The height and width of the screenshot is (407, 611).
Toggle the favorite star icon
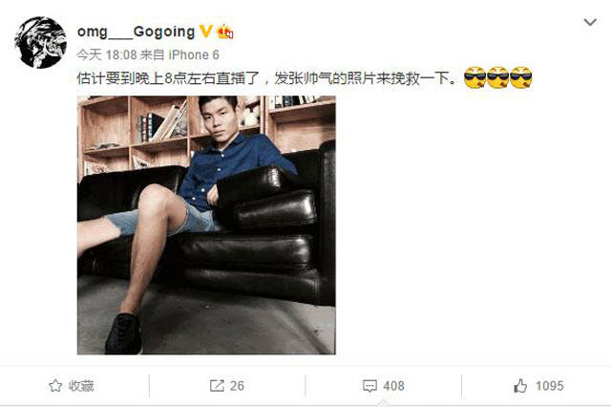click(55, 386)
